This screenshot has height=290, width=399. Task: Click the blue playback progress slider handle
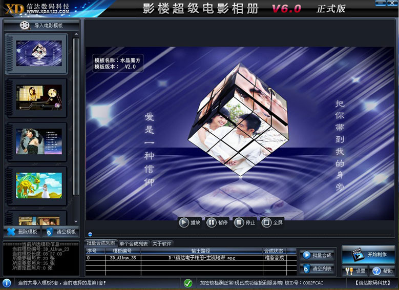pyautogui.click(x=90, y=234)
